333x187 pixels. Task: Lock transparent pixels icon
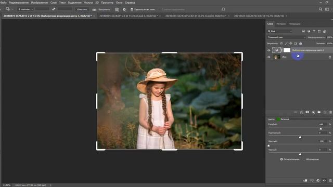tap(281, 43)
